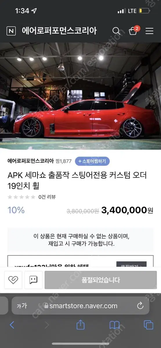Tap the heart wishlist icon
The image size is (161, 348).
tap(13, 280)
